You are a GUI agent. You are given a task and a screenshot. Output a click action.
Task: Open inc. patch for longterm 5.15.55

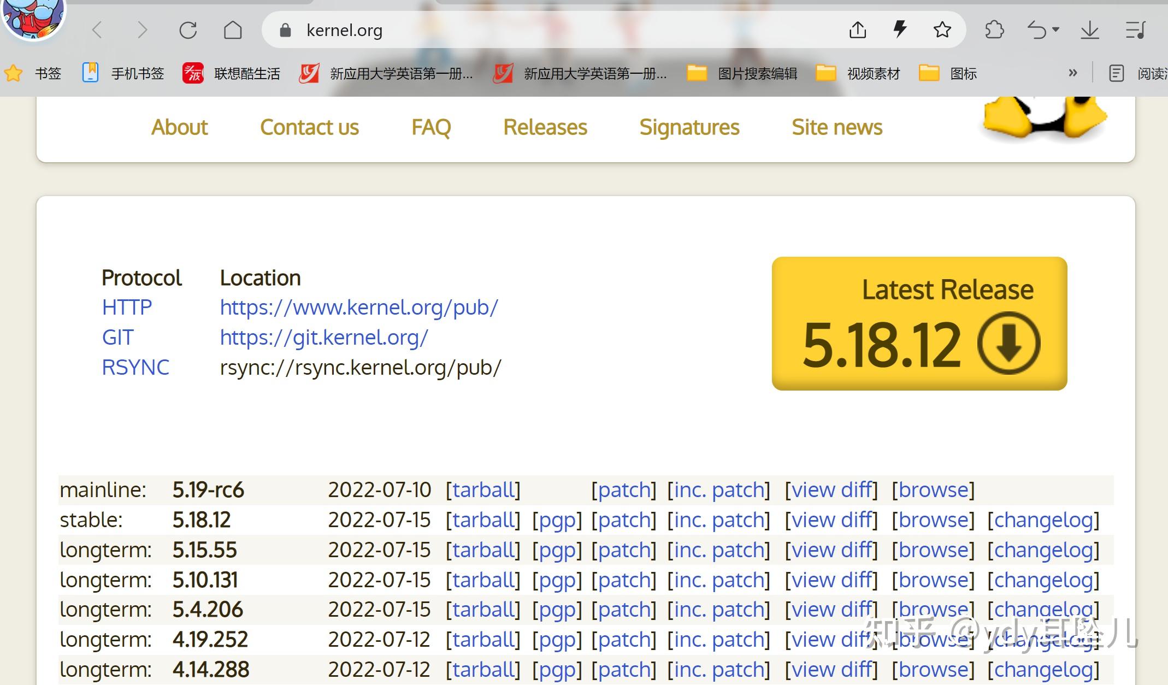718,550
